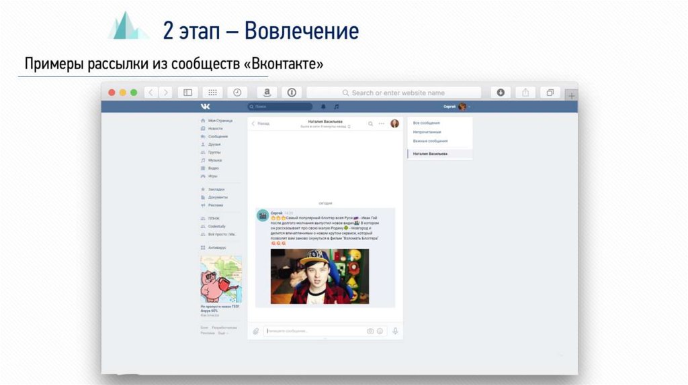Click the Safari downloads icon

tap(501, 93)
